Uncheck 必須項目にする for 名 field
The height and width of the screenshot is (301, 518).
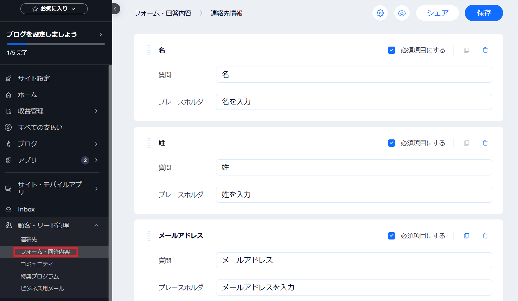point(392,50)
